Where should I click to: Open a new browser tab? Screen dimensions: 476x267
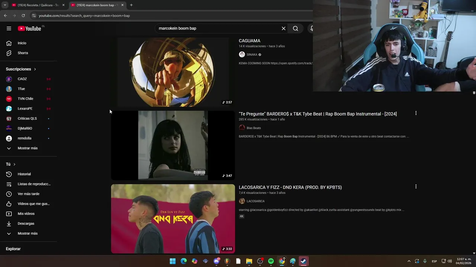131,5
